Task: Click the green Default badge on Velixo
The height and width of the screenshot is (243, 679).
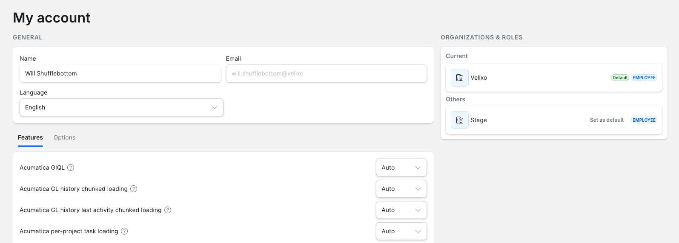Action: pyautogui.click(x=620, y=78)
